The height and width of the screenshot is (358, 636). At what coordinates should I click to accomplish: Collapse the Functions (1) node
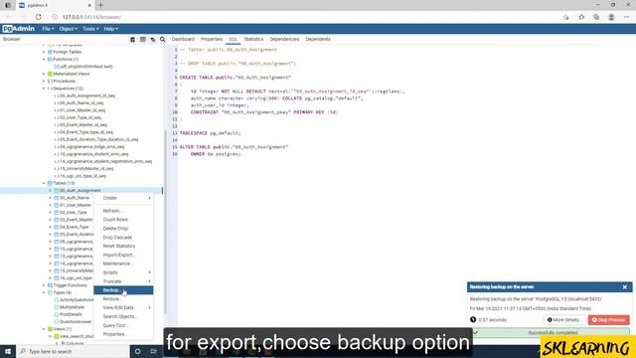(x=44, y=60)
